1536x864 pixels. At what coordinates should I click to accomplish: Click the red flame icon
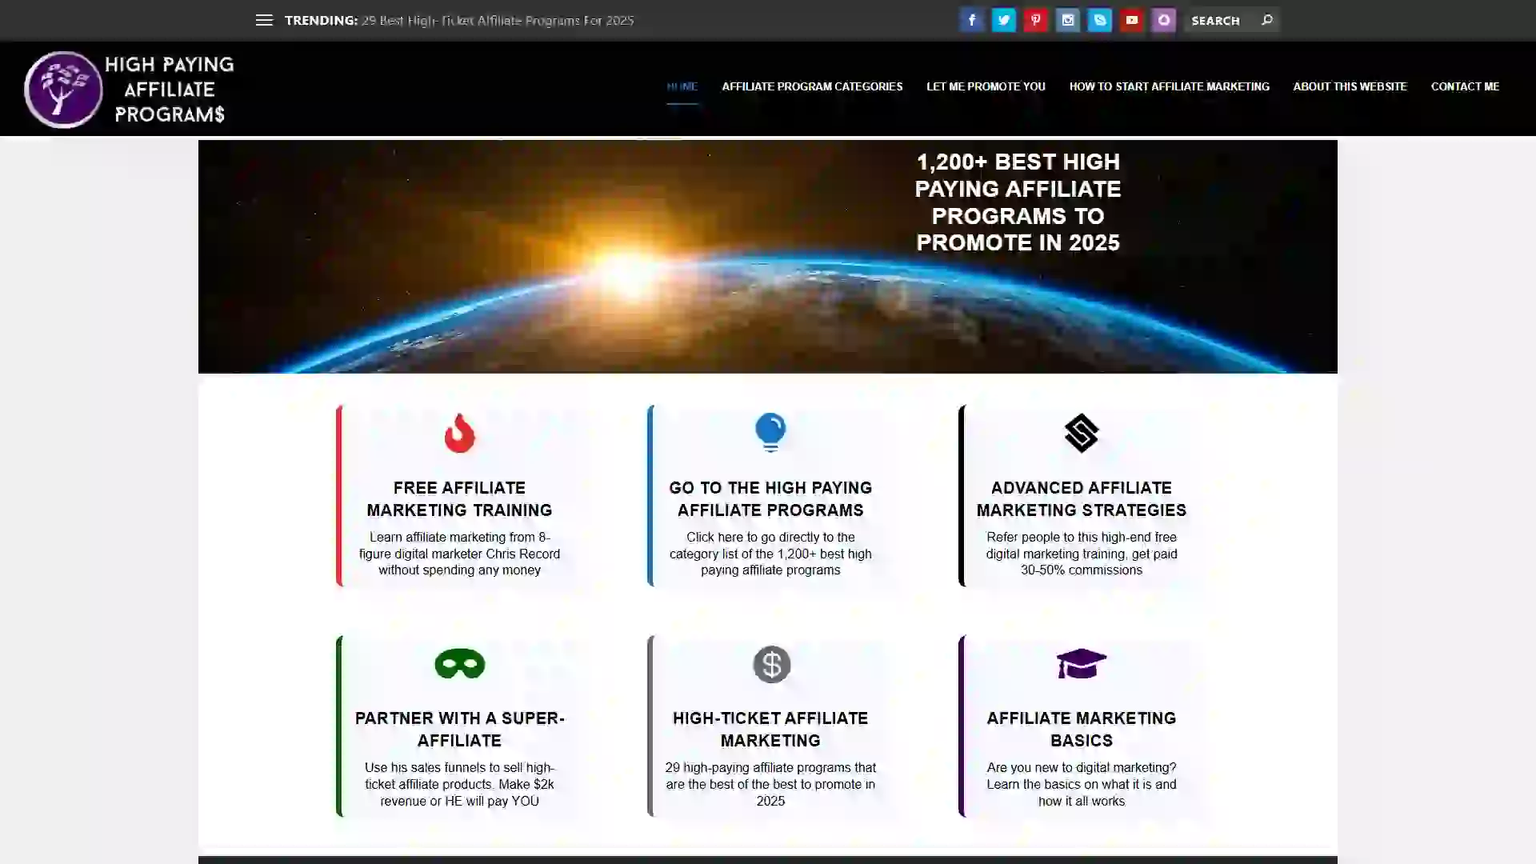[x=459, y=433]
